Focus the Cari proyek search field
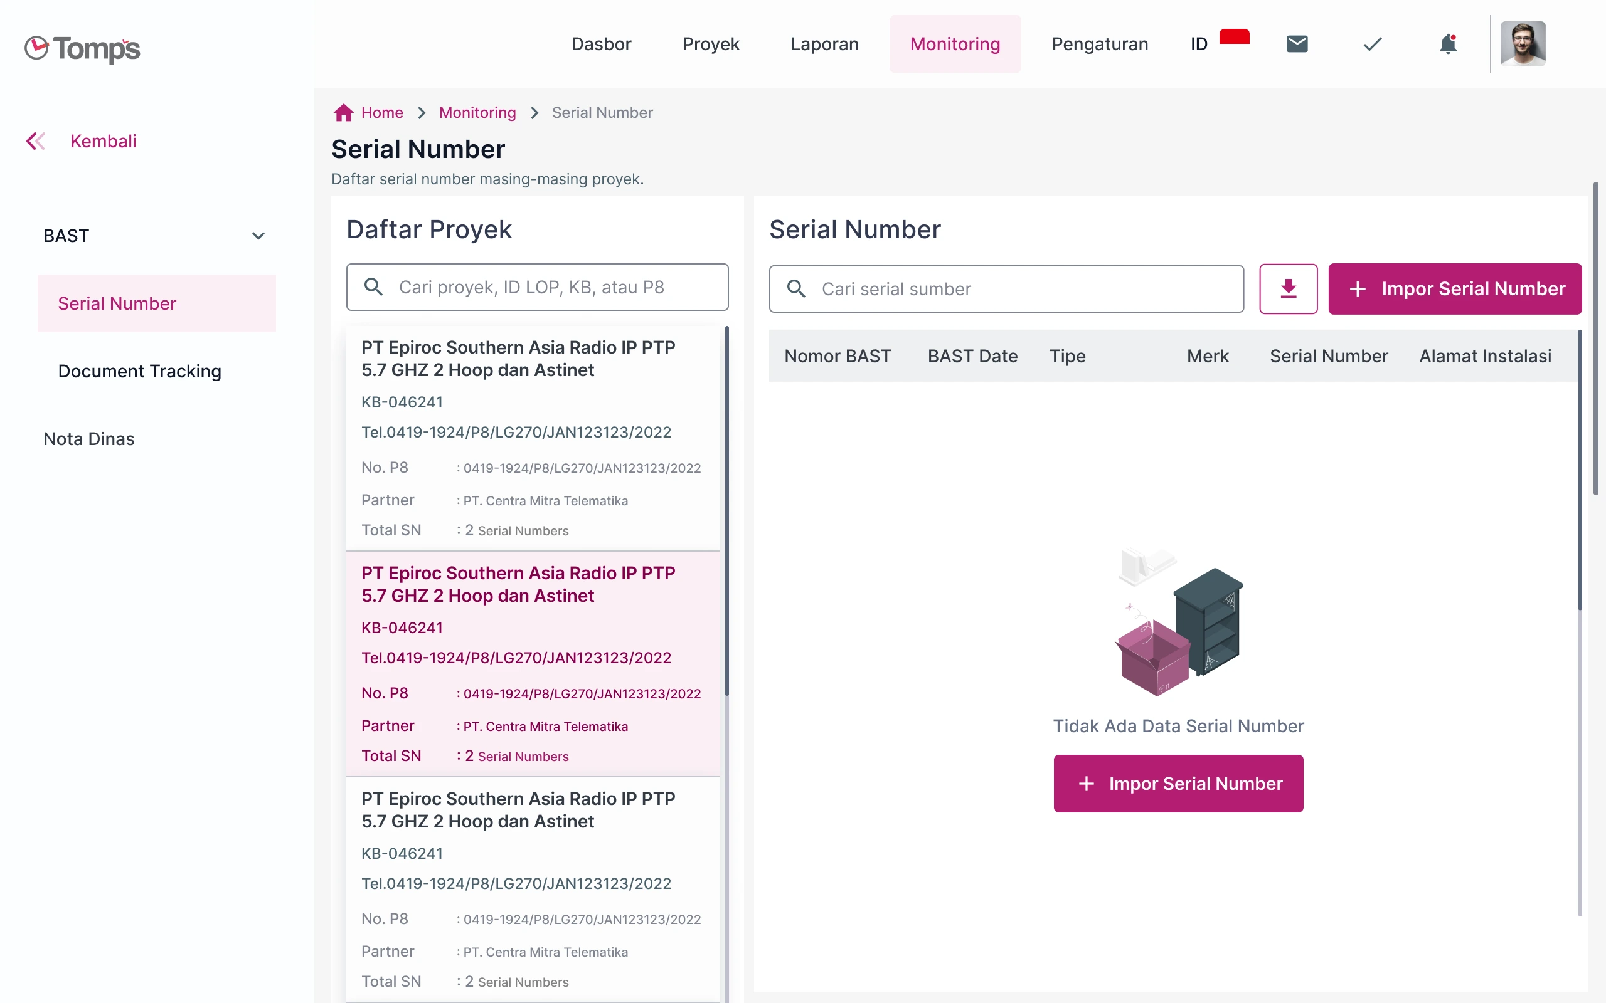The height and width of the screenshot is (1003, 1606). (x=538, y=287)
